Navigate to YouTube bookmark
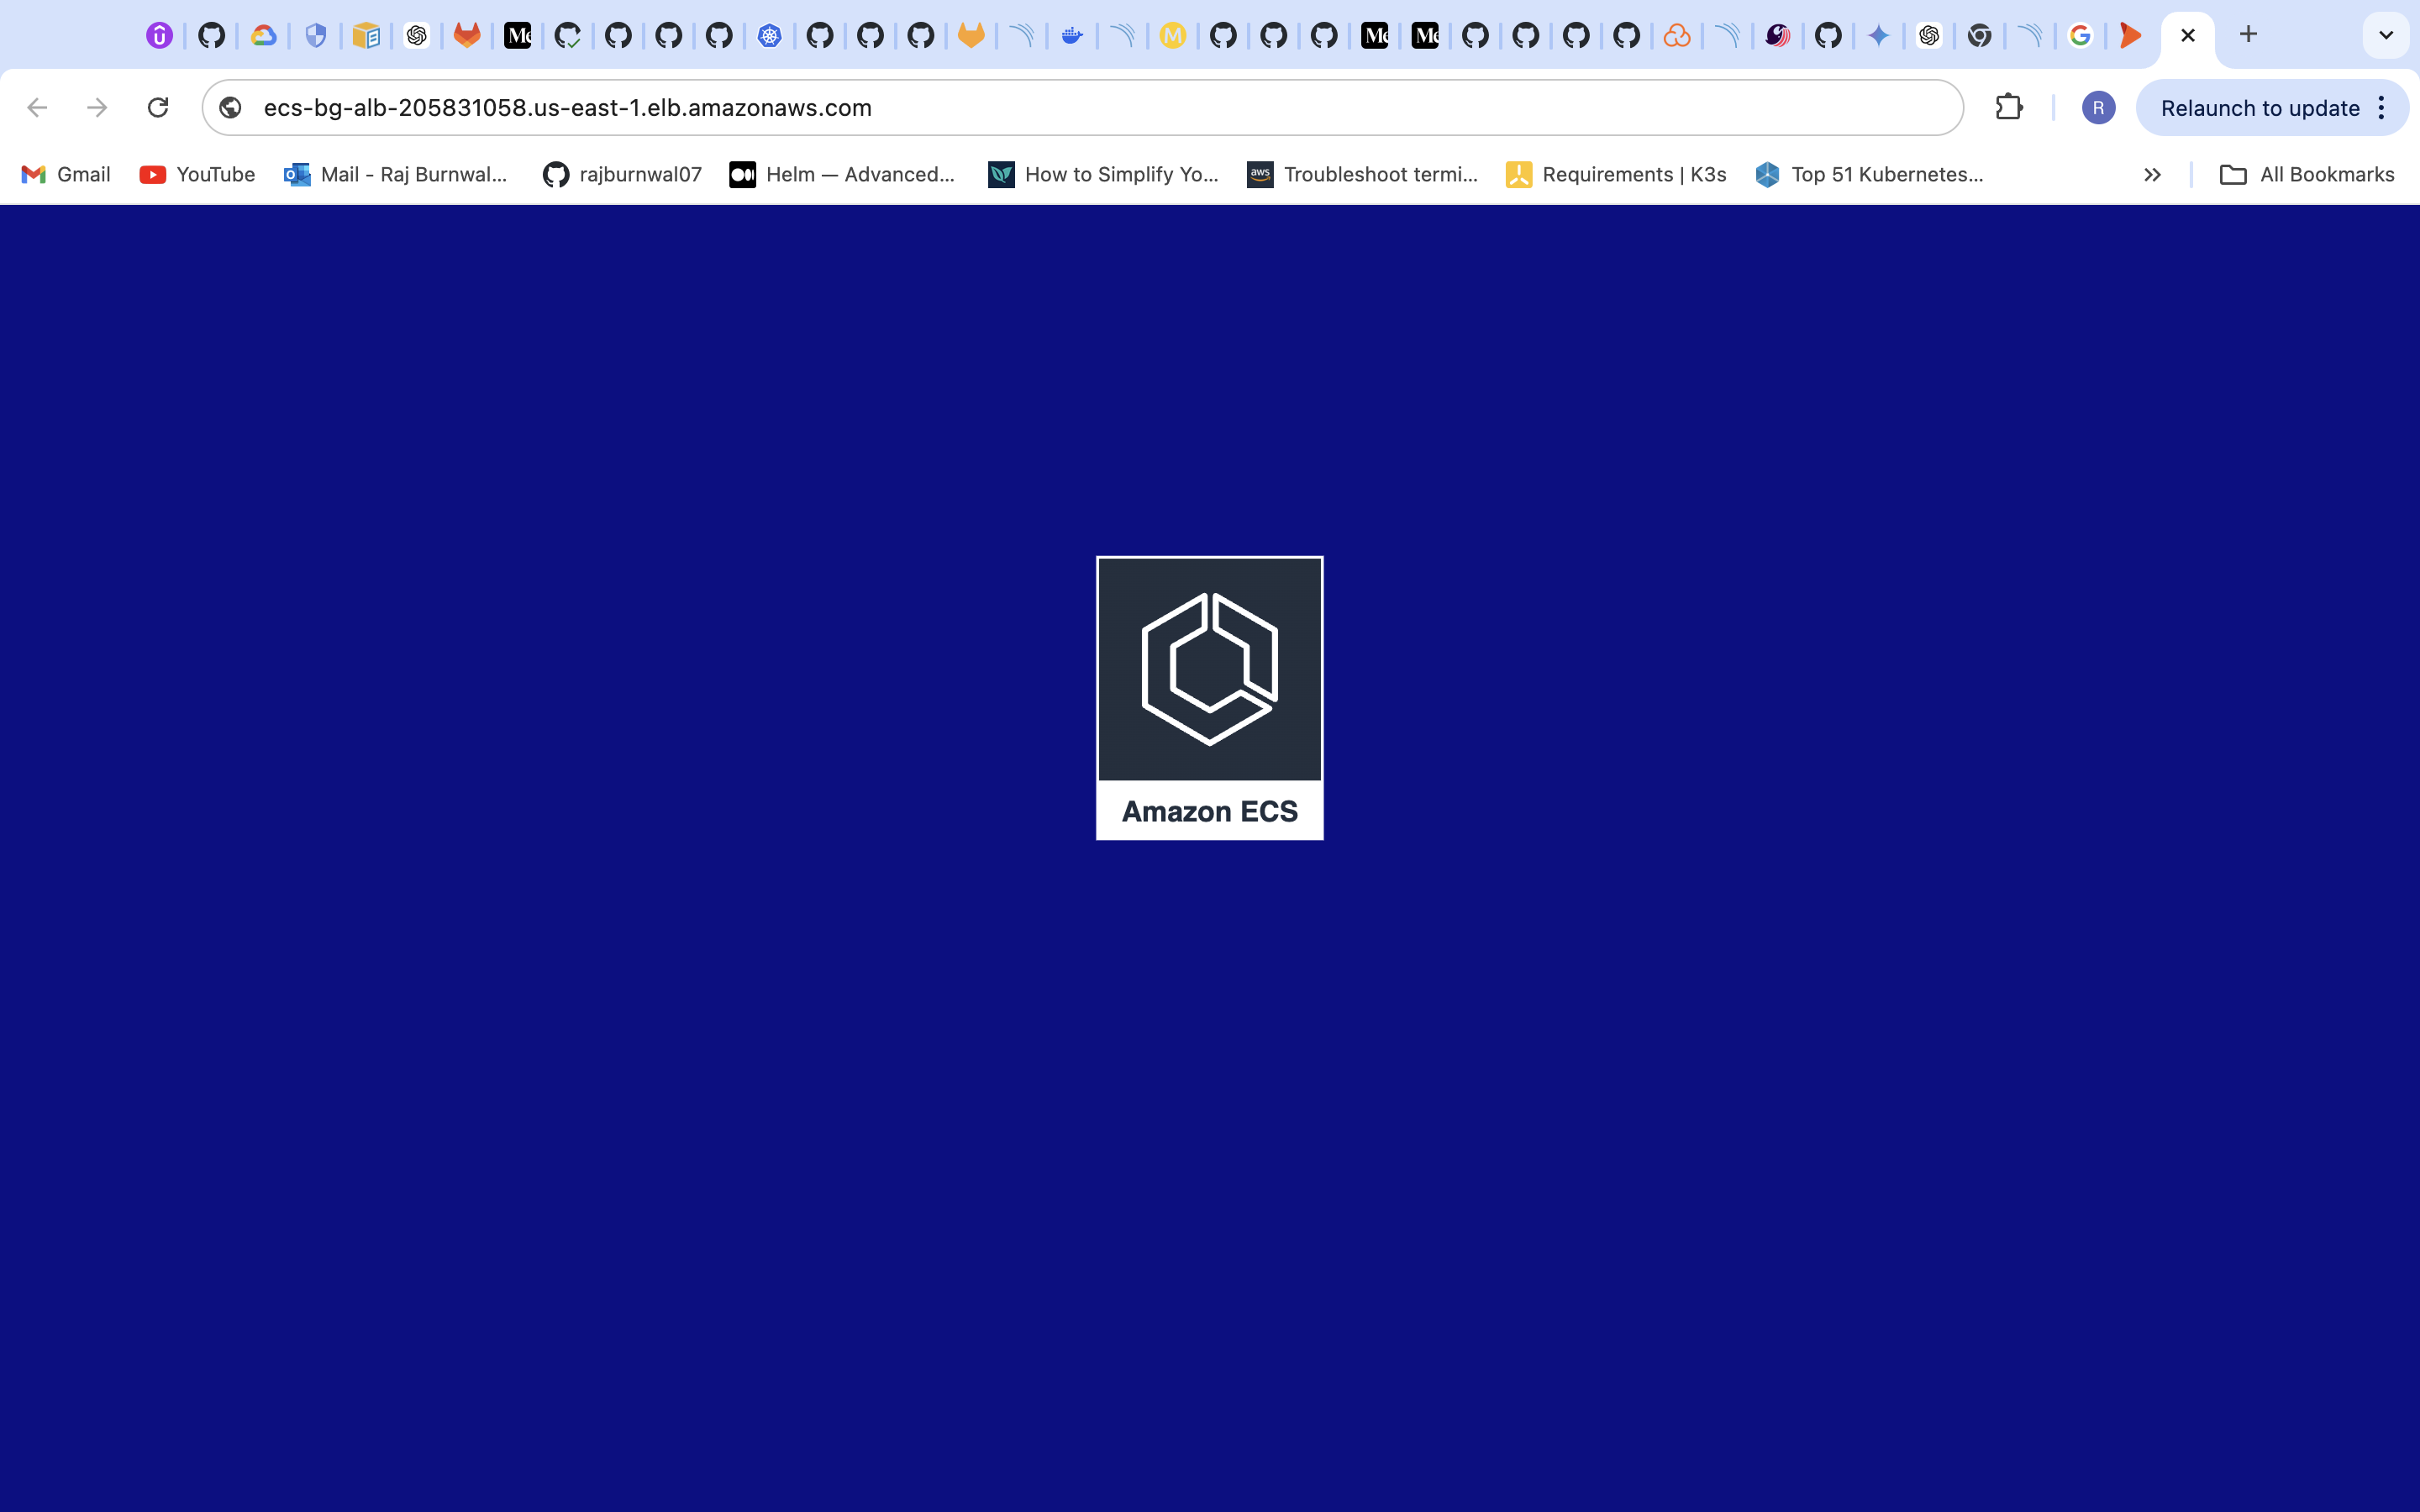This screenshot has width=2420, height=1512. 198,172
